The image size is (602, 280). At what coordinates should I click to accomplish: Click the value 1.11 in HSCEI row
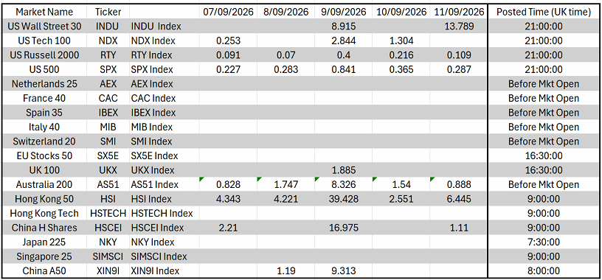458,228
